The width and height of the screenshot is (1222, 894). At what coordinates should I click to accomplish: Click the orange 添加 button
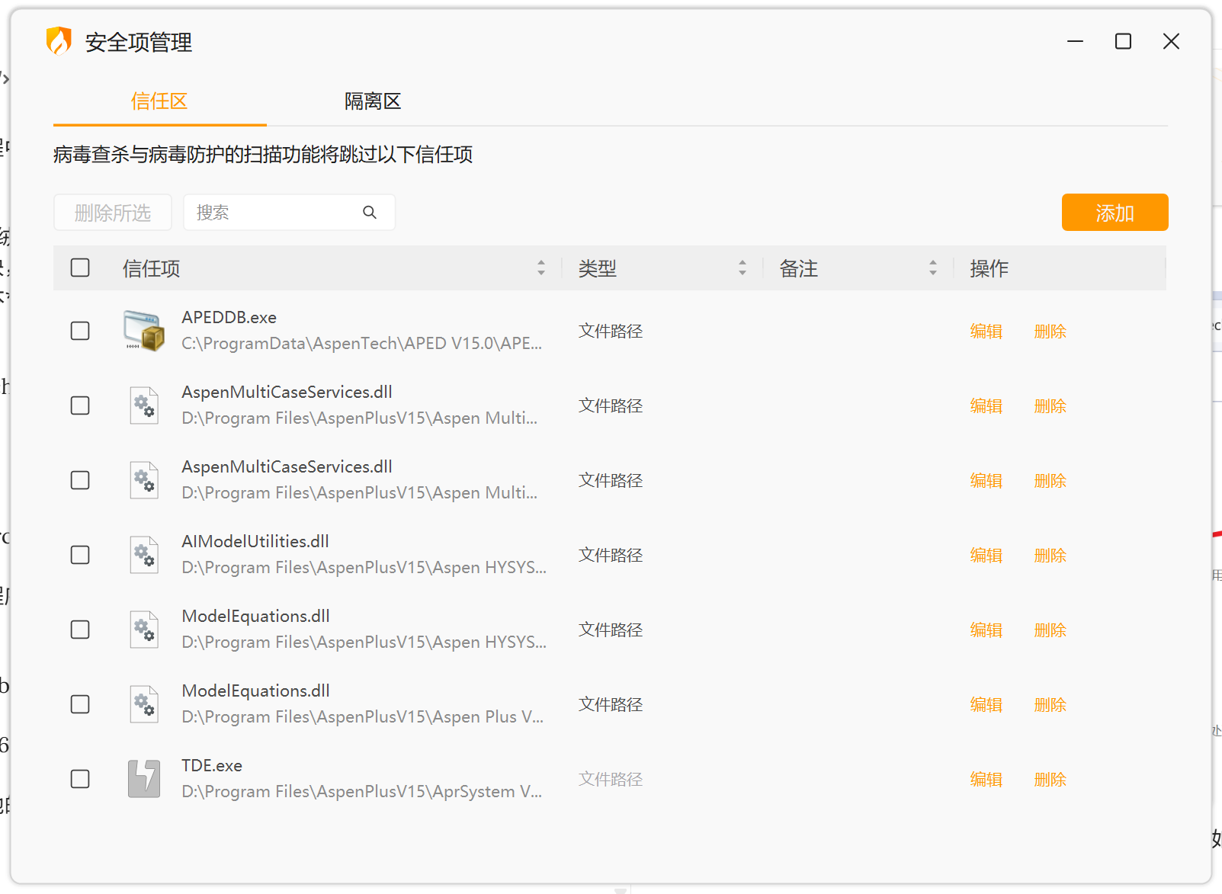coord(1115,212)
